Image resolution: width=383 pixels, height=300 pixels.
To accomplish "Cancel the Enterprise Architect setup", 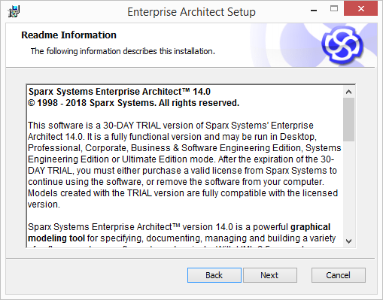I will pos(338,275).
